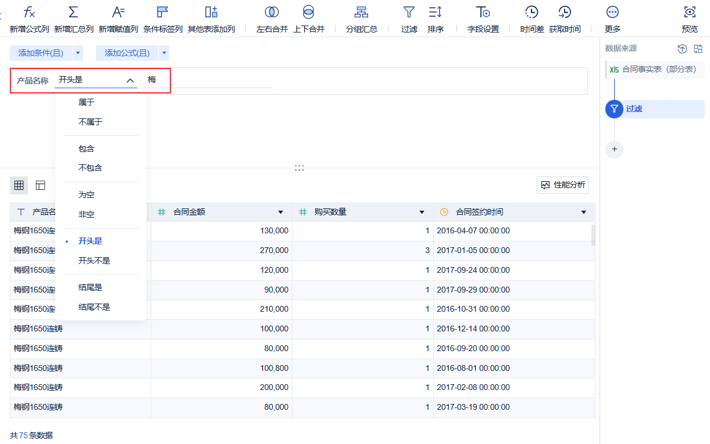Click the 新增汇总列 sigma icon

[x=73, y=12]
